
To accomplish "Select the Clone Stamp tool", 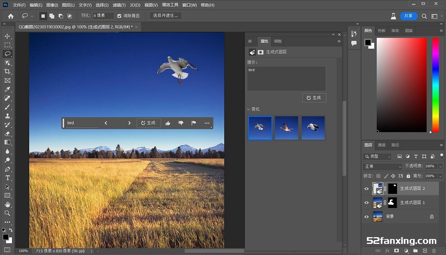I will (x=7, y=116).
